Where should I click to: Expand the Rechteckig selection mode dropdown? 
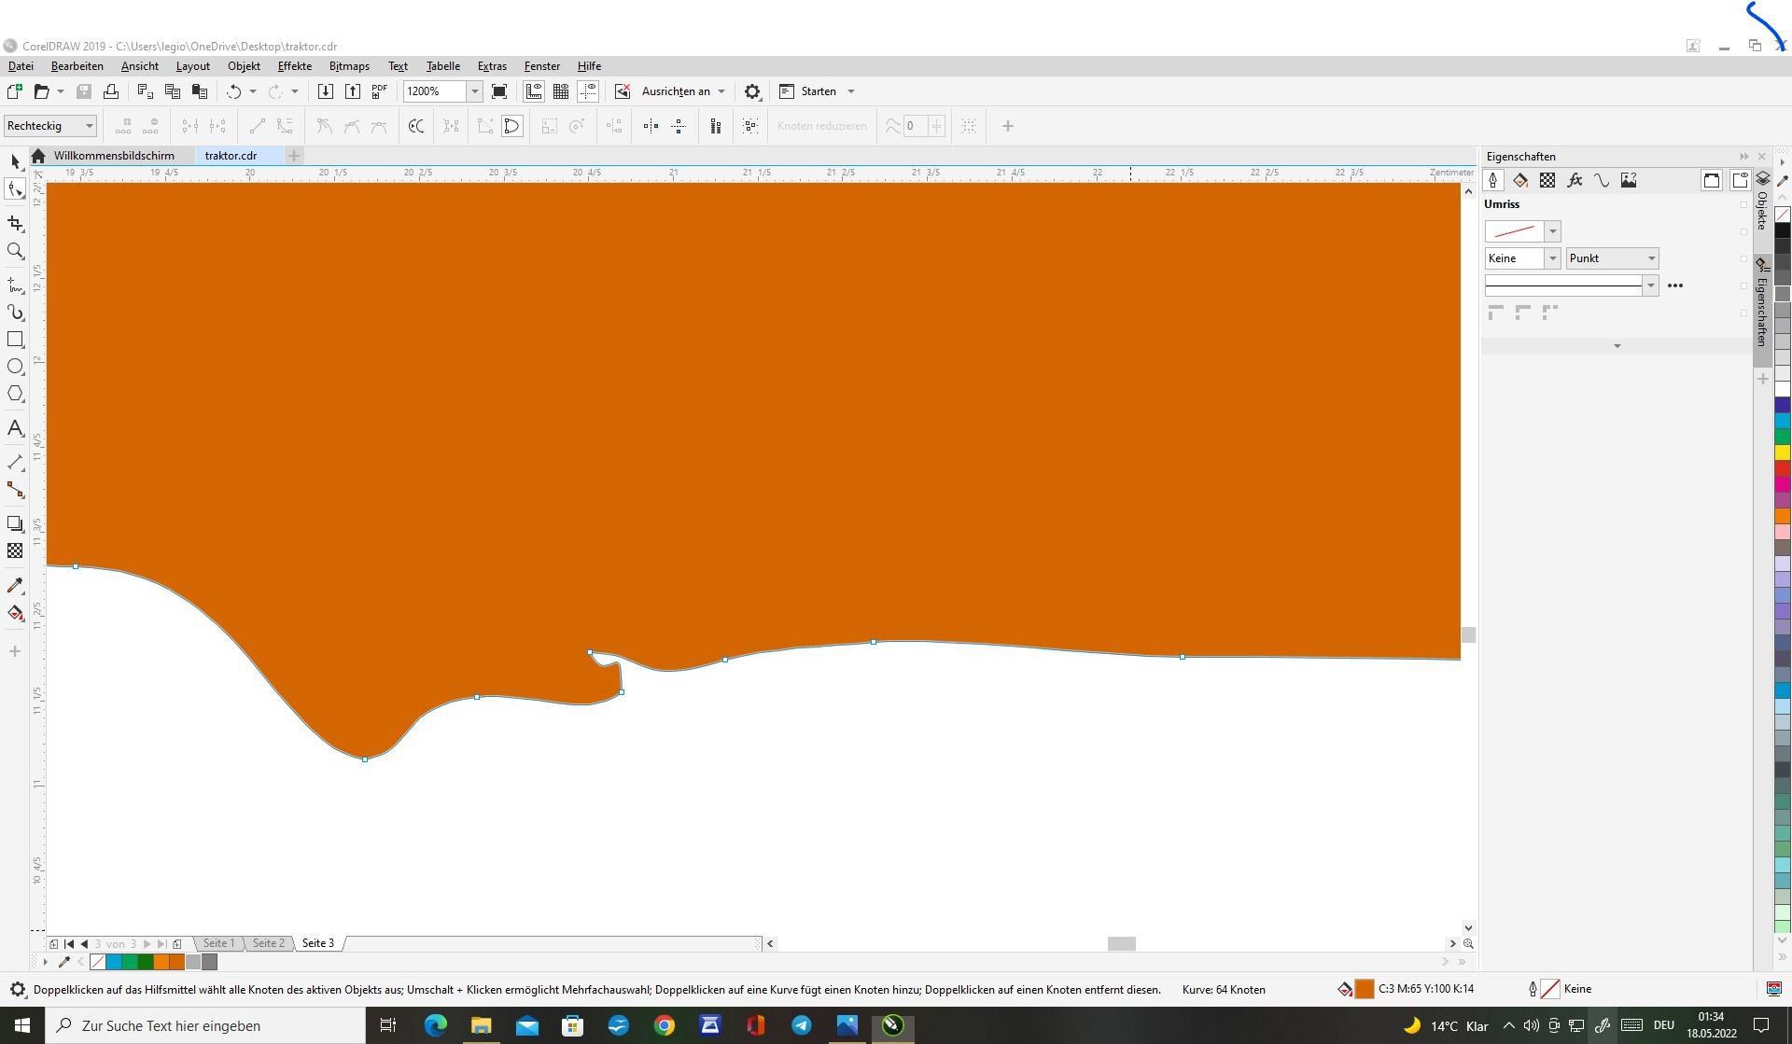tap(89, 126)
